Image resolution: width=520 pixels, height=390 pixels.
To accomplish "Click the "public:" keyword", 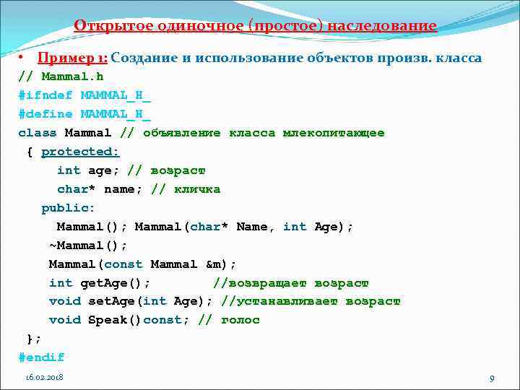I will click(x=68, y=208).
